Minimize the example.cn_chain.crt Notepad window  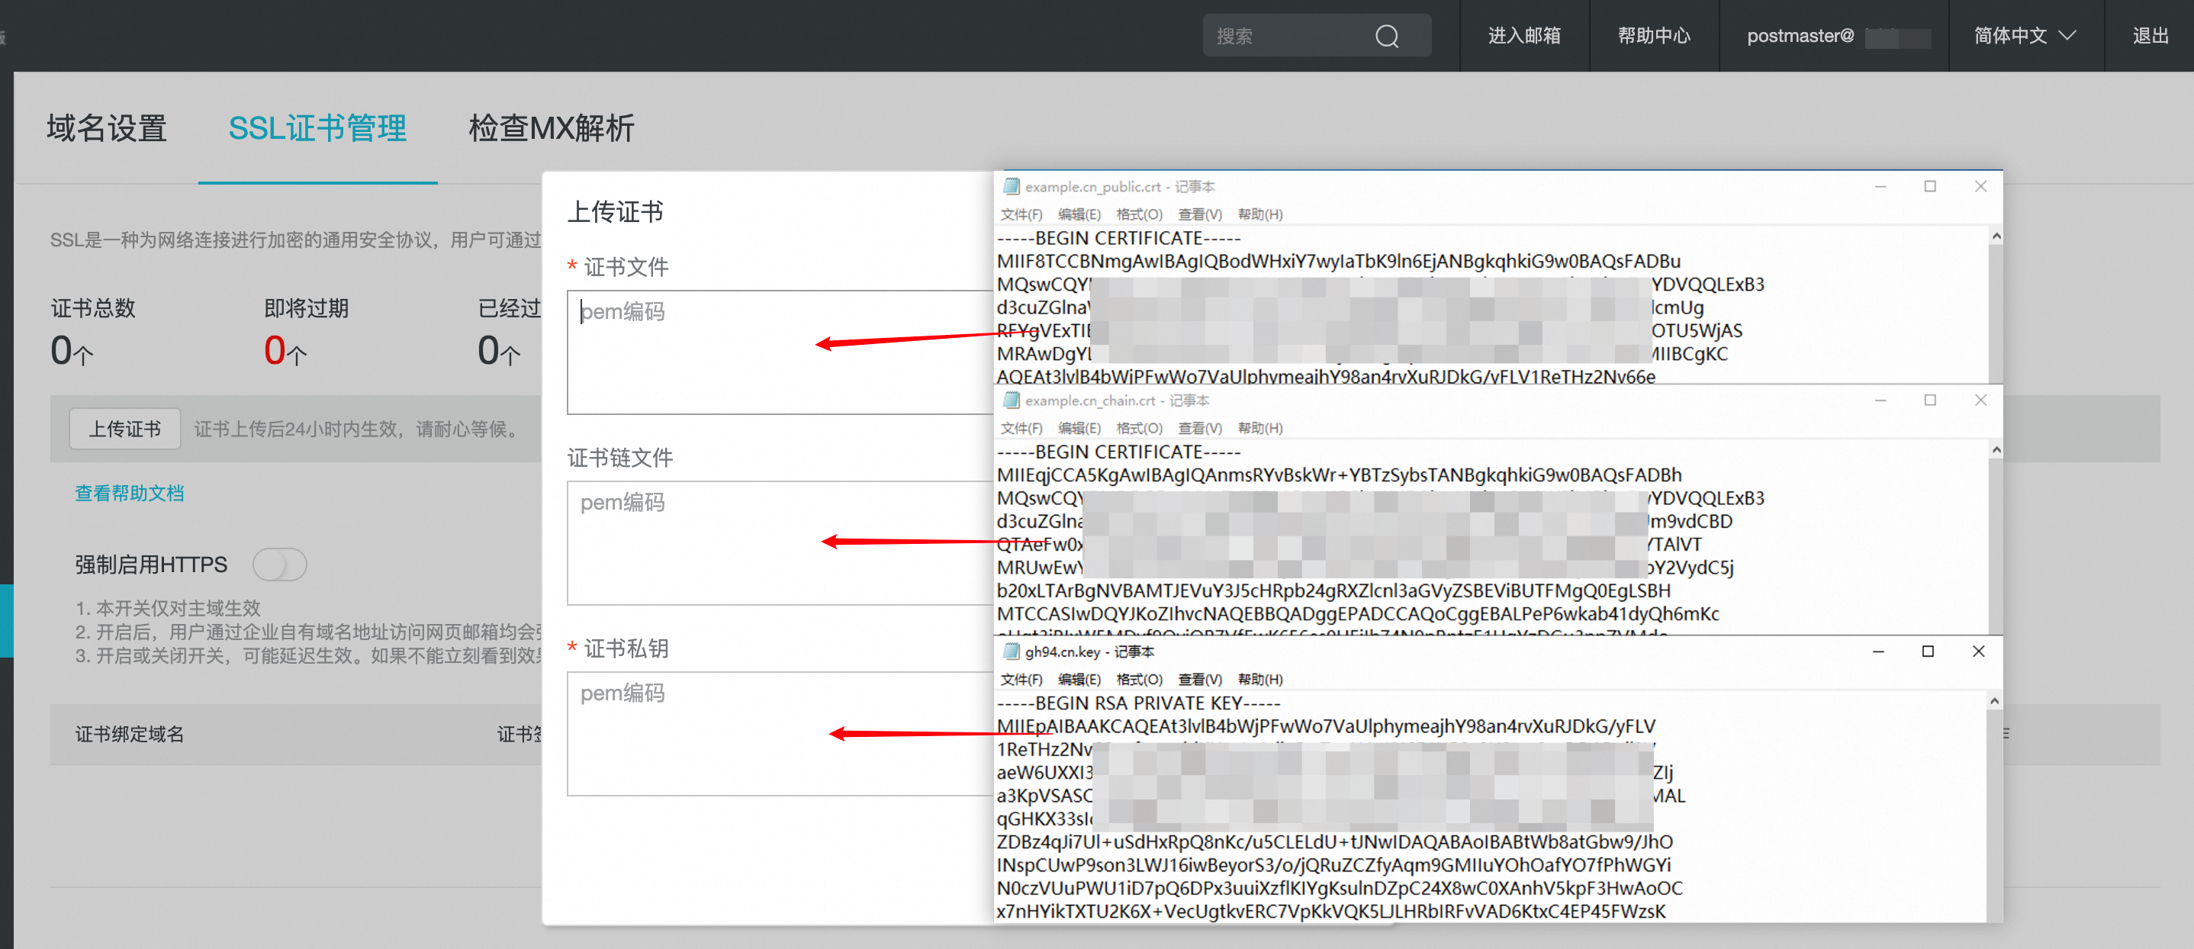(x=1880, y=401)
